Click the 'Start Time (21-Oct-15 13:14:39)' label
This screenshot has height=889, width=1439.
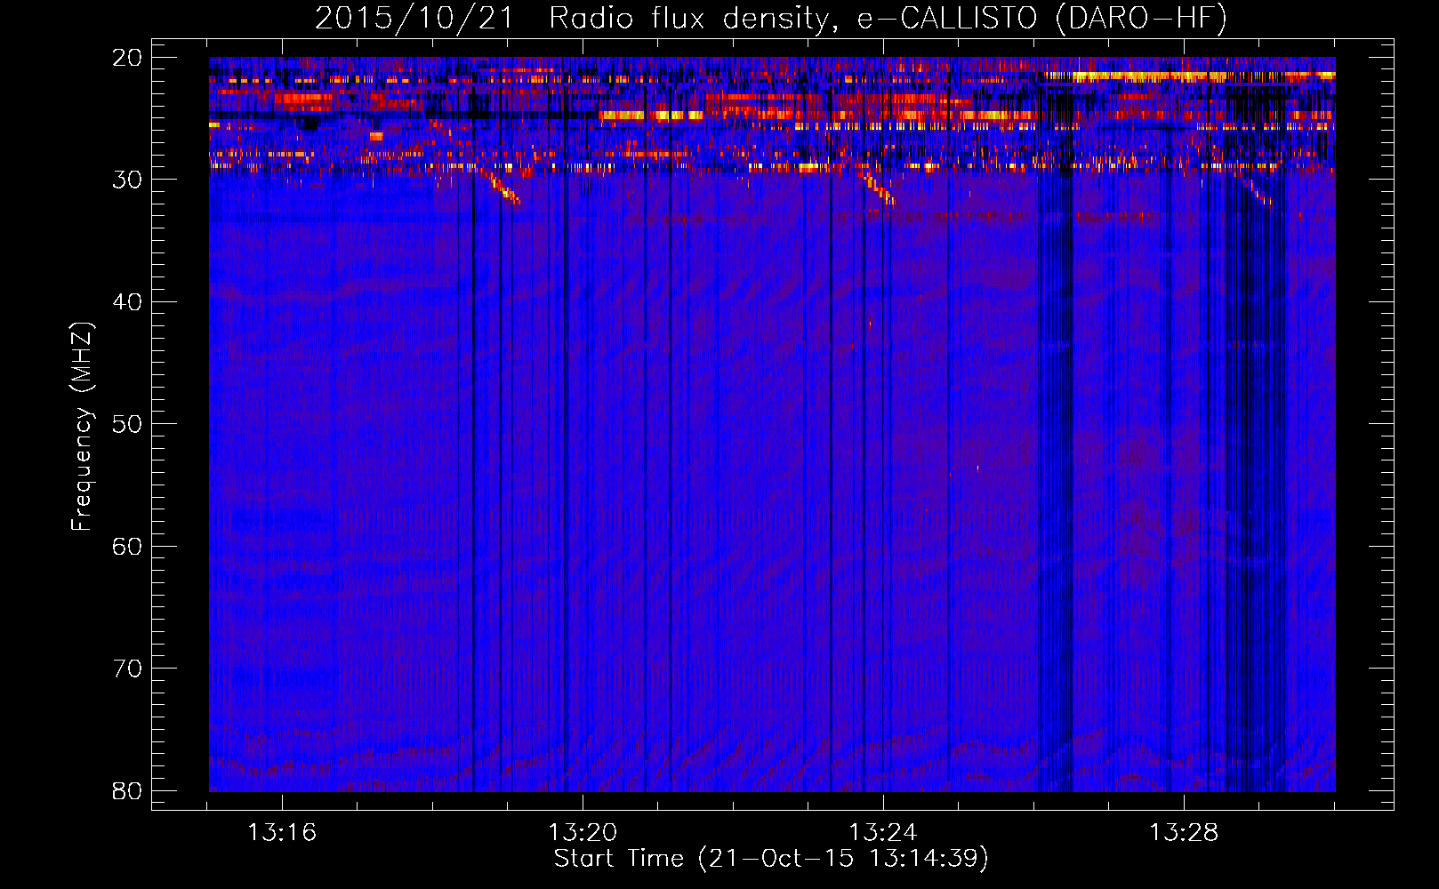771,859
